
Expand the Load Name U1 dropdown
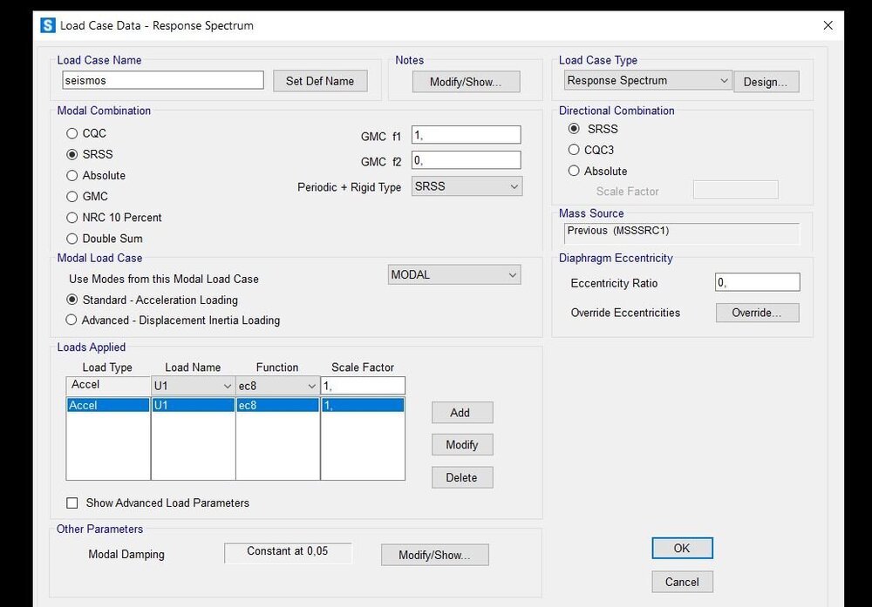coord(193,385)
